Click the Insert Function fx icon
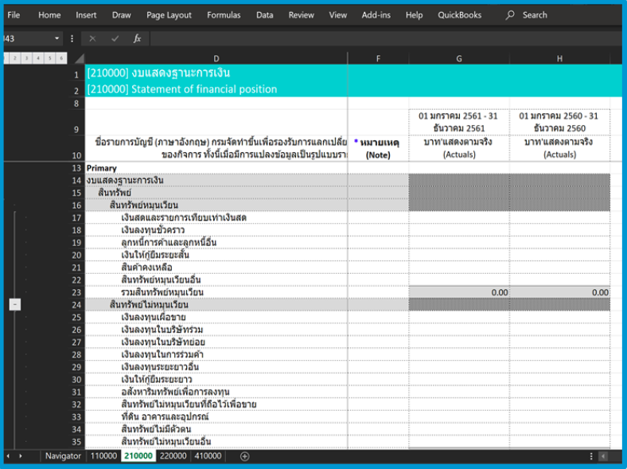The height and width of the screenshot is (469, 627). [137, 38]
